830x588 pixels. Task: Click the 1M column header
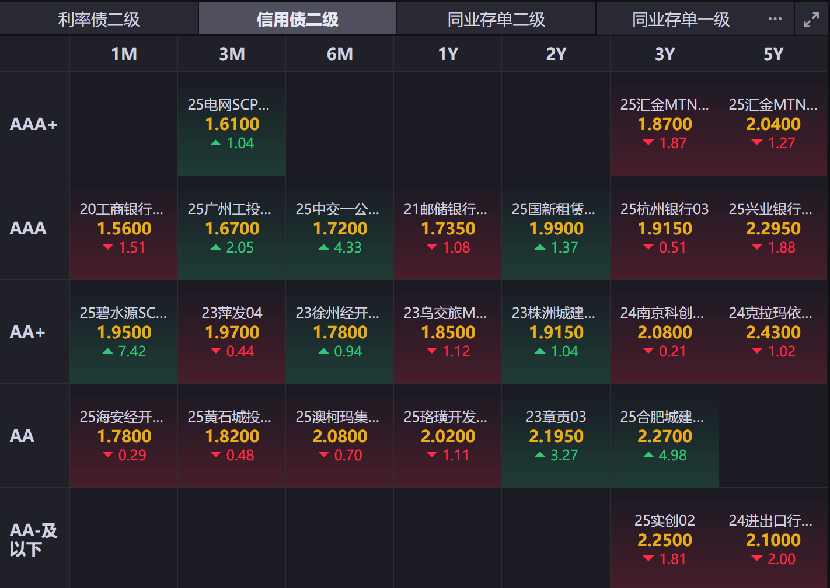[x=124, y=54]
